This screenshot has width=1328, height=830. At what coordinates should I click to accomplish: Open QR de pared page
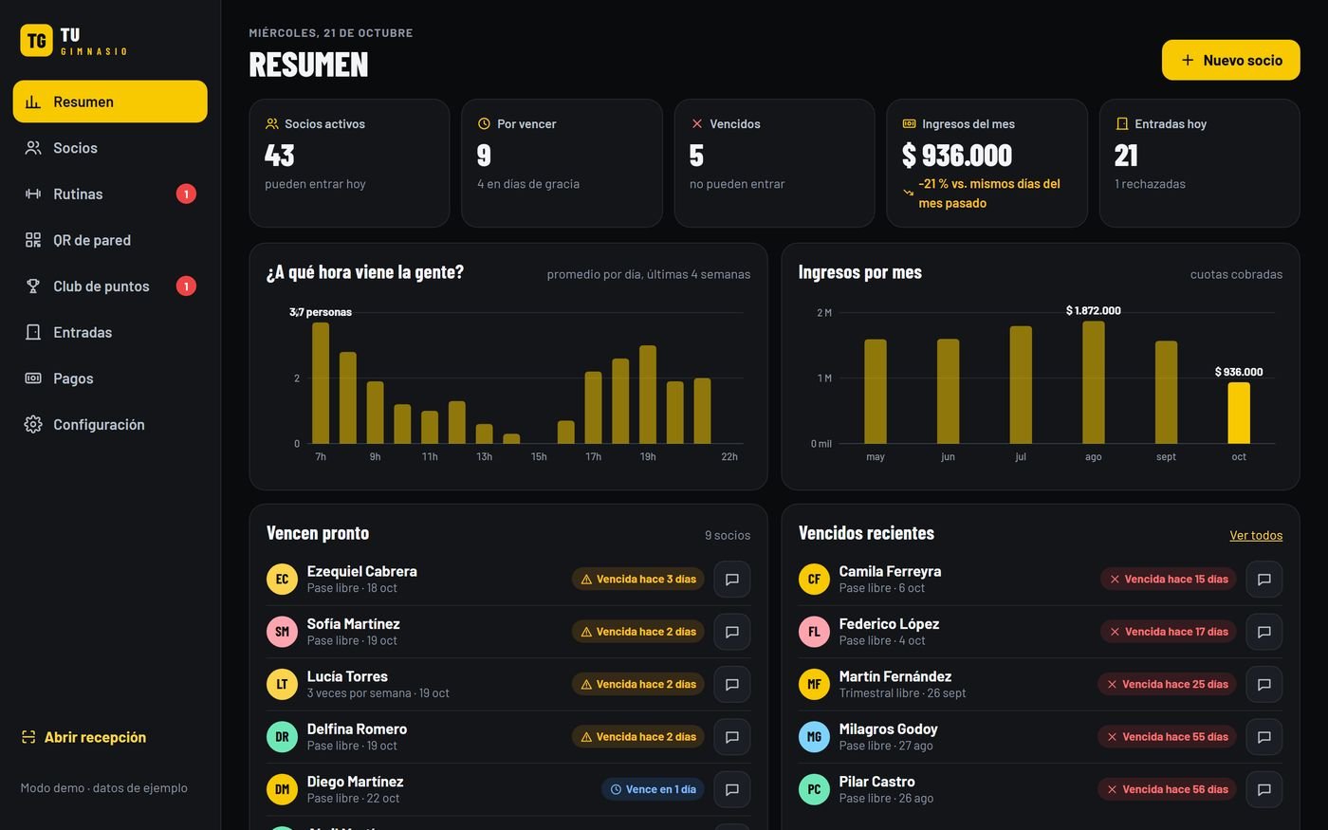tap(110, 240)
